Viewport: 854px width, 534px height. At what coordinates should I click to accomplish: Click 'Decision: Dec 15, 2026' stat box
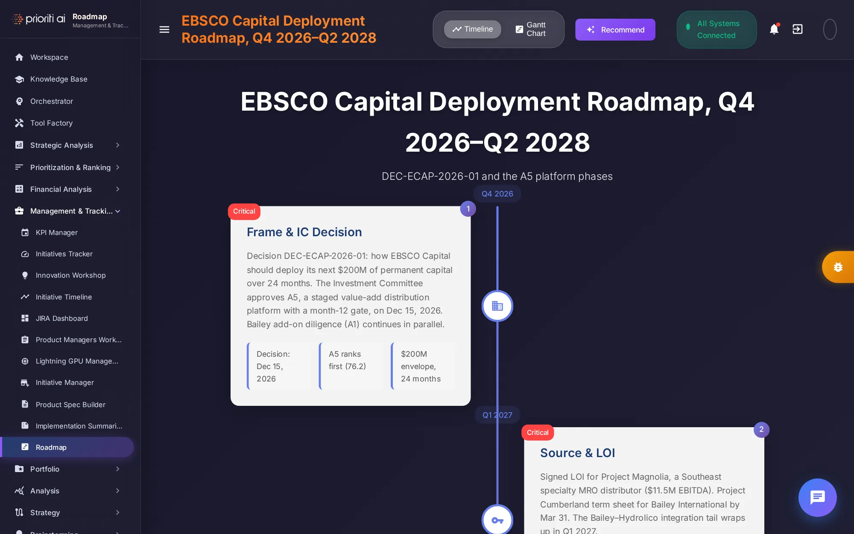pyautogui.click(x=279, y=366)
